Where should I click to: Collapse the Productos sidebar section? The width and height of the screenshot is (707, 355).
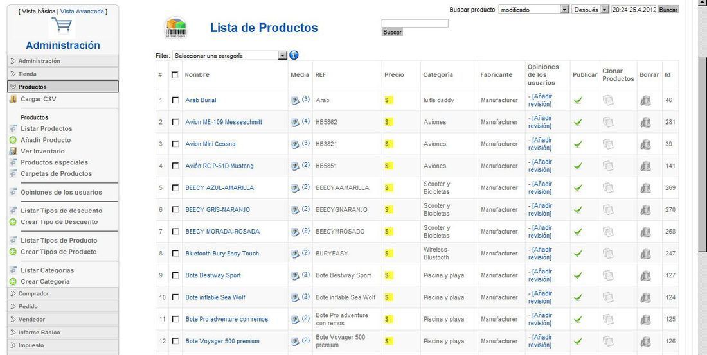[x=63, y=87]
